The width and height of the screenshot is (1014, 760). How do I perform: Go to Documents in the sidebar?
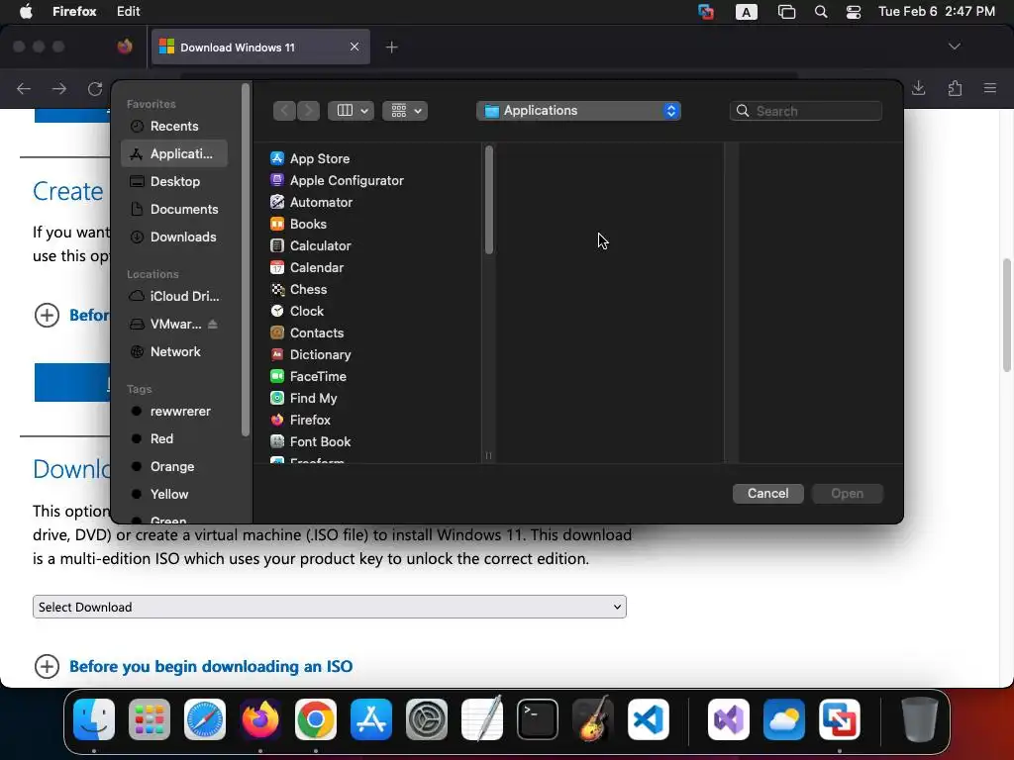click(173, 210)
